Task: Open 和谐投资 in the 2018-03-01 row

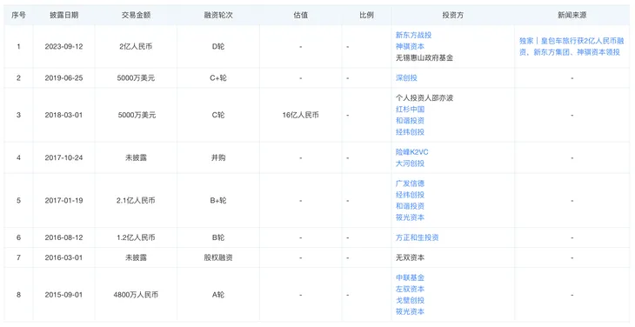Action: tap(410, 121)
